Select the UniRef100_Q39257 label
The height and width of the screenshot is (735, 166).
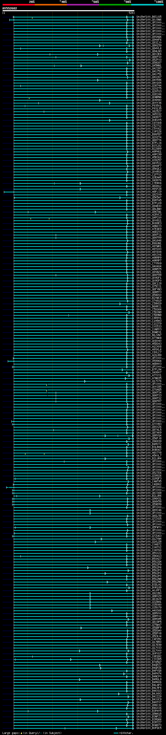149,160
